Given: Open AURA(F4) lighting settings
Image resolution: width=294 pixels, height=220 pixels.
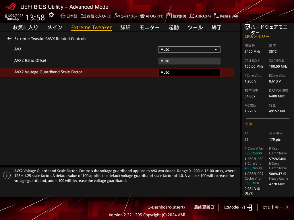Looking at the screenshot, I should [x=200, y=16].
